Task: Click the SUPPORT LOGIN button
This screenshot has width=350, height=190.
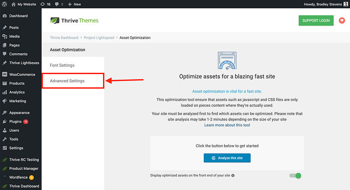Action: [316, 20]
